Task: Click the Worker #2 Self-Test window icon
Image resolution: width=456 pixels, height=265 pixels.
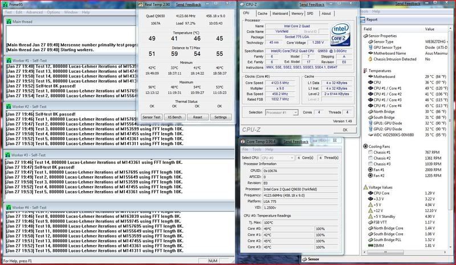Action: tap(9, 106)
